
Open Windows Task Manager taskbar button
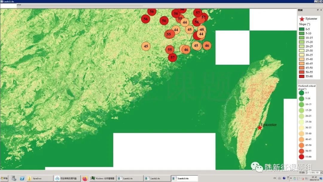click(x=103, y=178)
